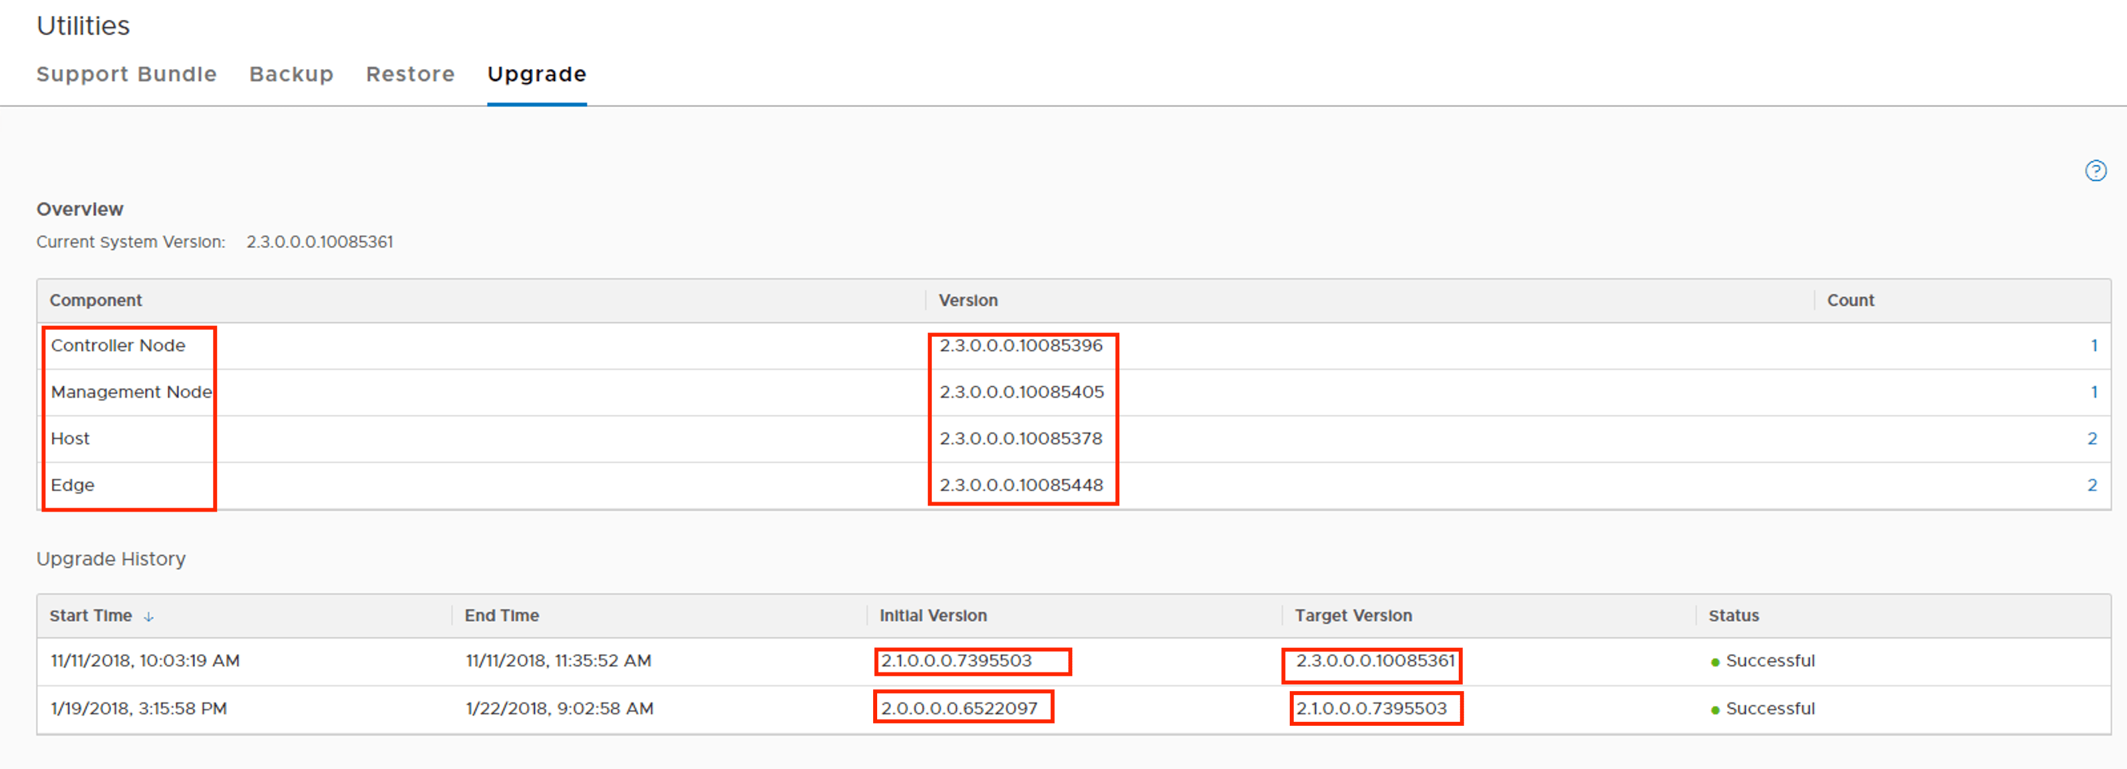The width and height of the screenshot is (2127, 769).
Task: Click the Start Time sort arrow
Action: point(148,617)
